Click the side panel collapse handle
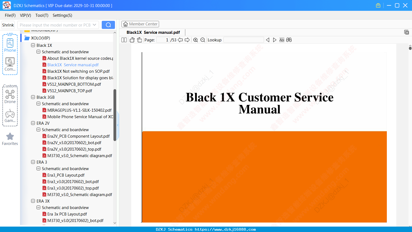This screenshot has width=412, height=232. [118, 125]
